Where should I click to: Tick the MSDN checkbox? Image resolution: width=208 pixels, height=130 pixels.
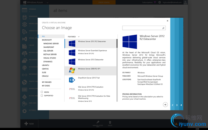pyautogui.click(x=42, y=92)
